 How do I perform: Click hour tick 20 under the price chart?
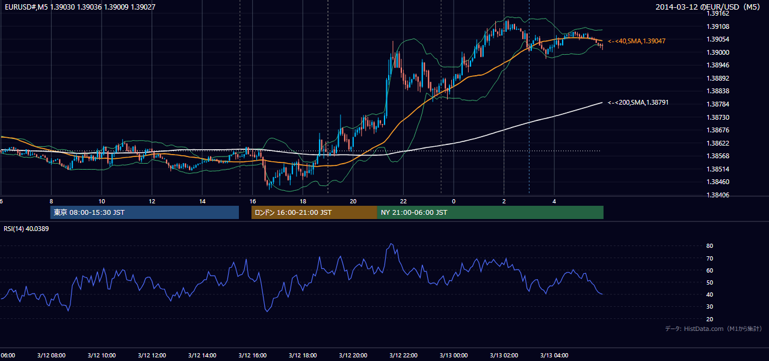[x=353, y=201]
